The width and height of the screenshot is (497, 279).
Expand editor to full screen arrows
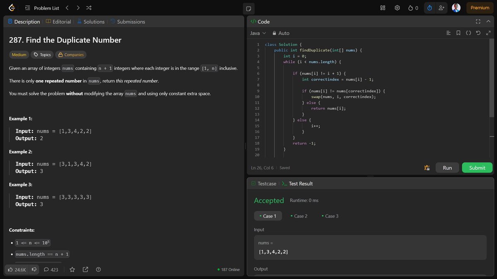488,33
